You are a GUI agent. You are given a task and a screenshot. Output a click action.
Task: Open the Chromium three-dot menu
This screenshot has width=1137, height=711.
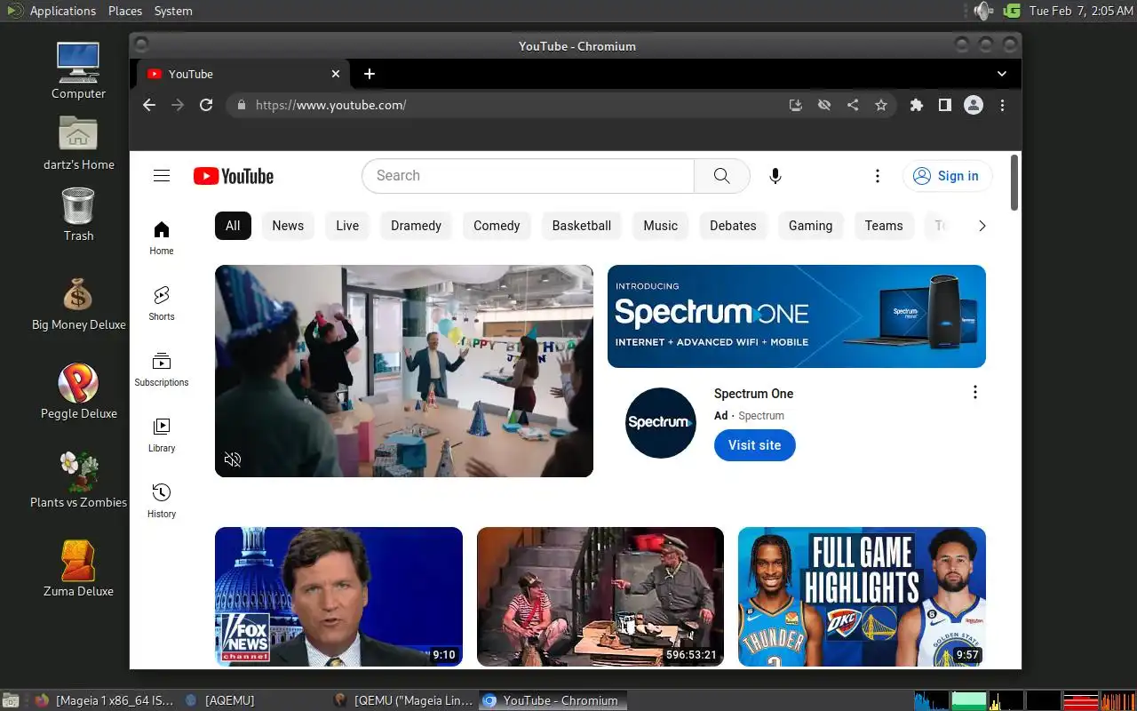pos(1002,105)
